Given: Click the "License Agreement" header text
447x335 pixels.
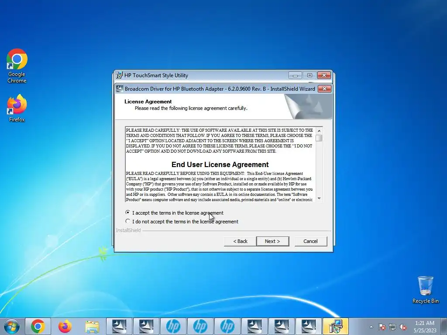Looking at the screenshot, I should tap(148, 102).
